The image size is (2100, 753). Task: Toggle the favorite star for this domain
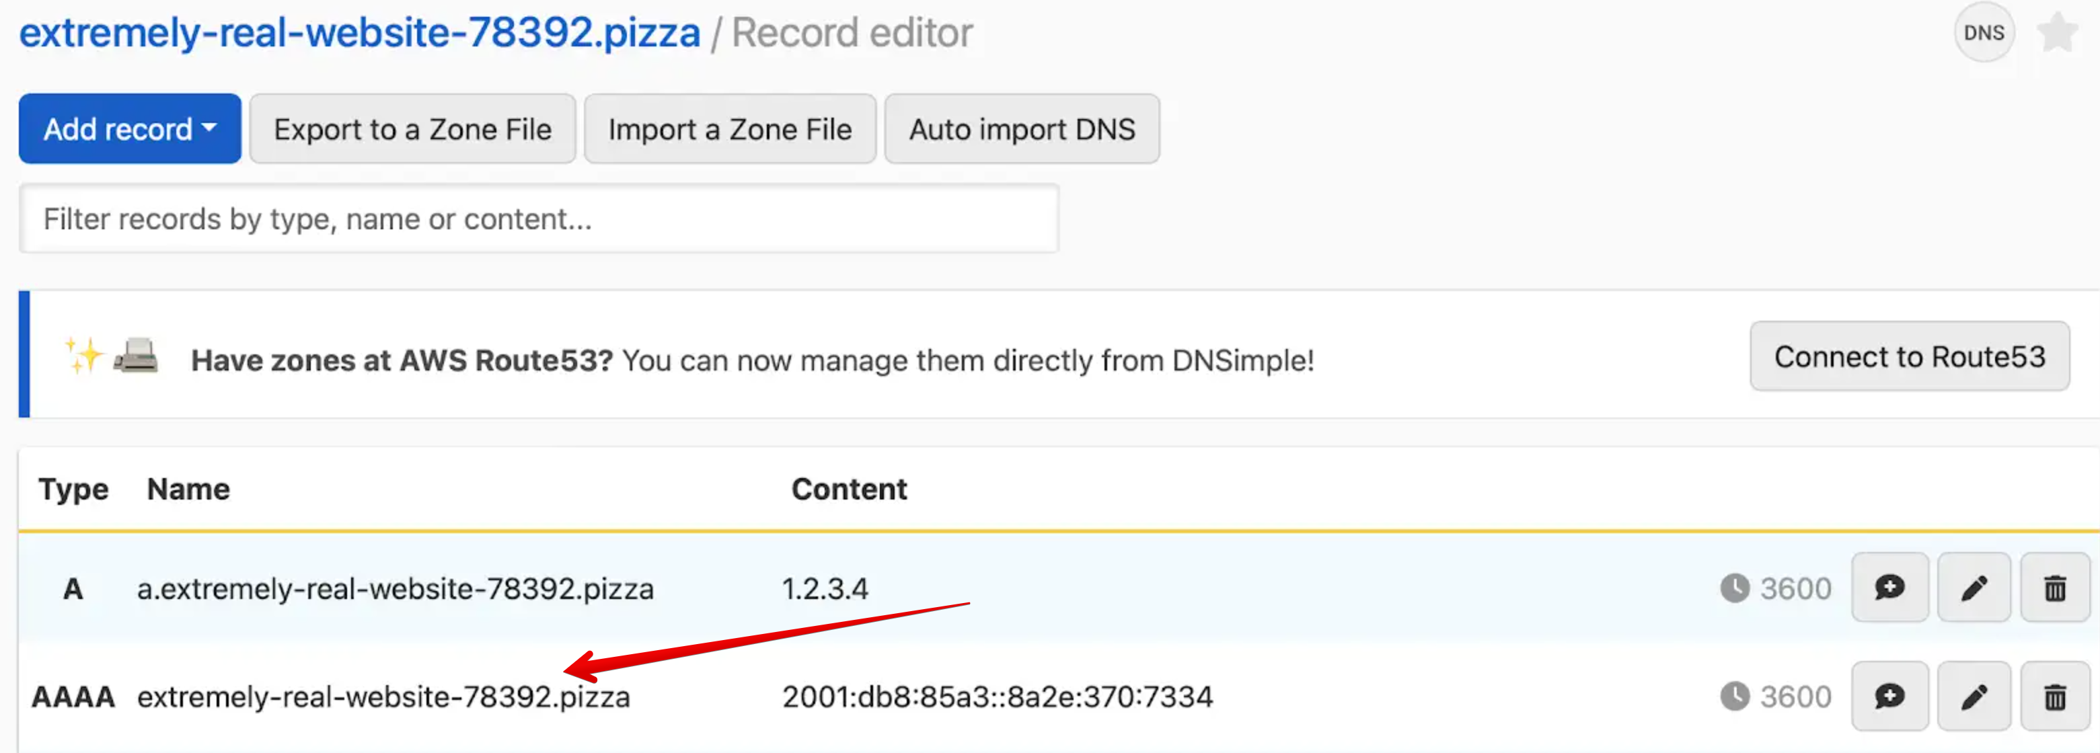tap(2057, 32)
